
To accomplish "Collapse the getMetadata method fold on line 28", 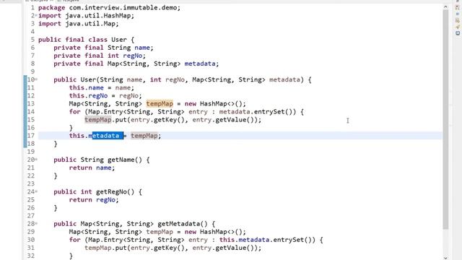I will (x=36, y=223).
